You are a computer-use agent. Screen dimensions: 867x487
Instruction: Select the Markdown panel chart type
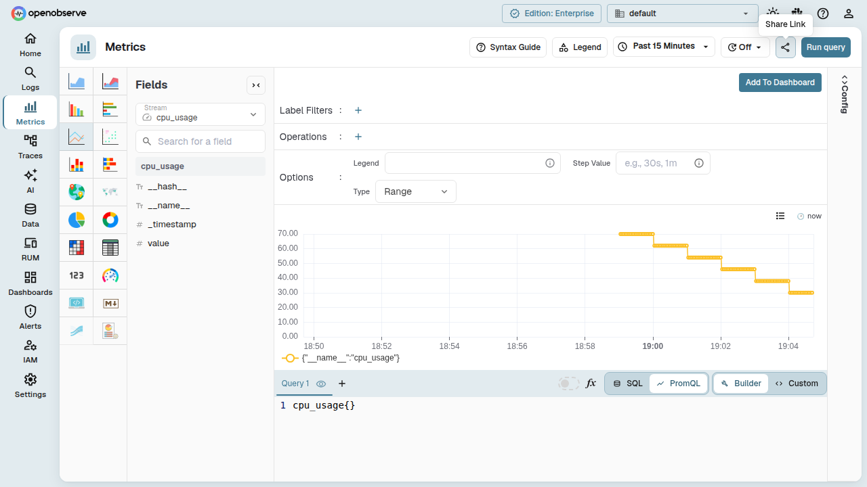pos(110,303)
